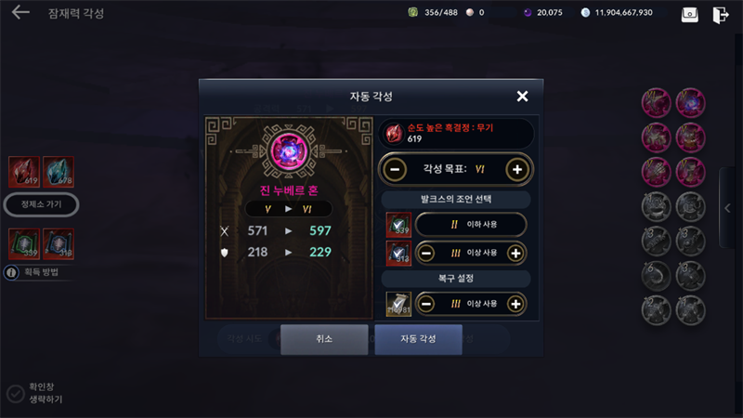Close the 자동 각성 dialog
This screenshot has width=743, height=418.
point(522,97)
